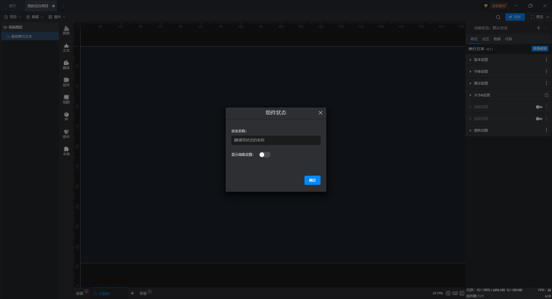This screenshot has width=552, height=299.
Task: Open the 查看教程 tutorial link
Action: [540, 49]
